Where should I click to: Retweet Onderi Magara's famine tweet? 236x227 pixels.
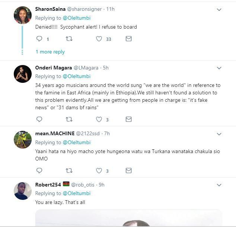(69, 119)
